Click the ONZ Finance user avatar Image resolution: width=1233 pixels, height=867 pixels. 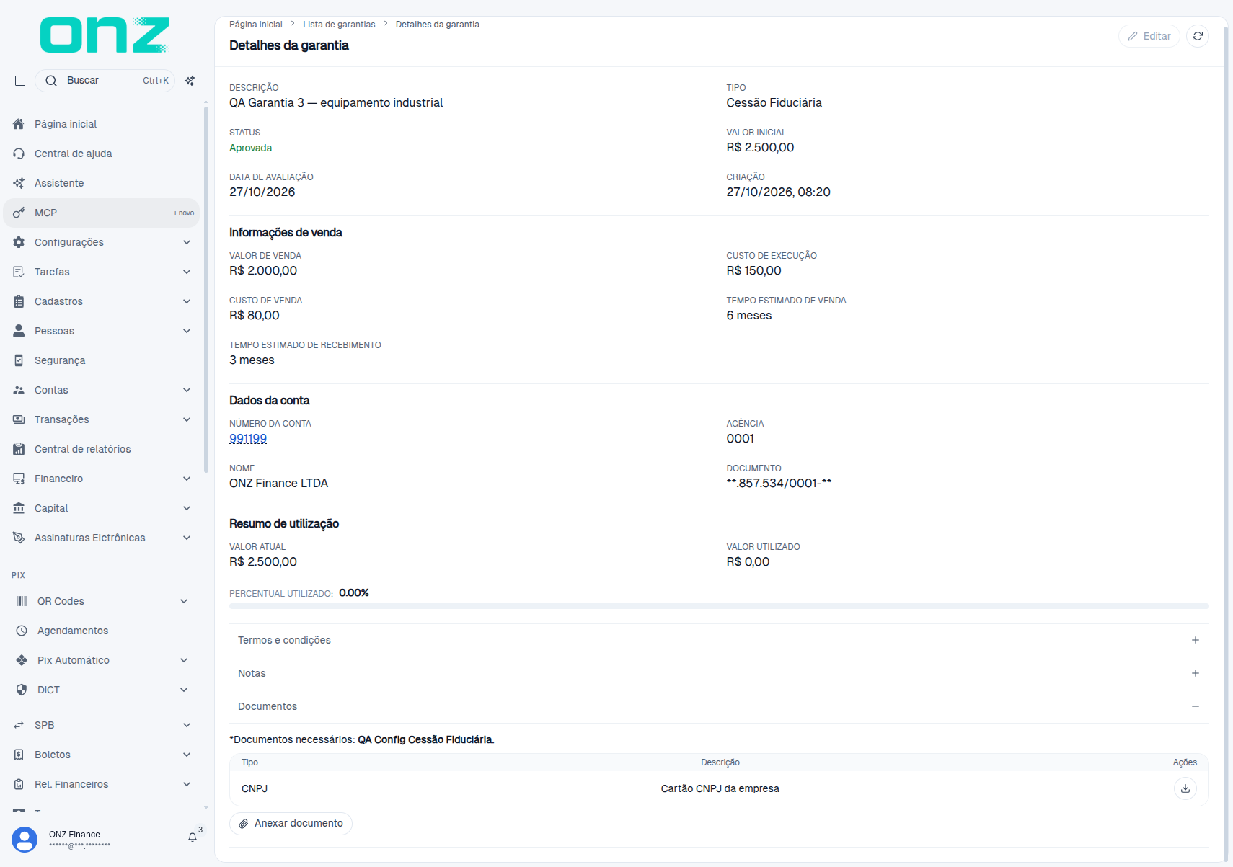(25, 840)
